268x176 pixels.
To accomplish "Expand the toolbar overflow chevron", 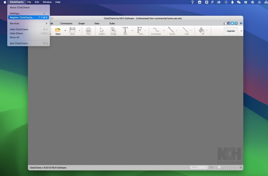I will pyautogui.click(x=241, y=31).
